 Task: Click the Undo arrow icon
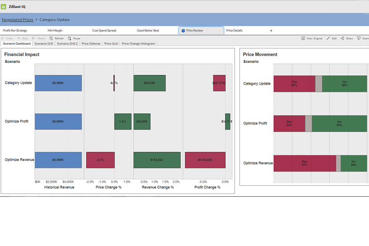point(4,38)
